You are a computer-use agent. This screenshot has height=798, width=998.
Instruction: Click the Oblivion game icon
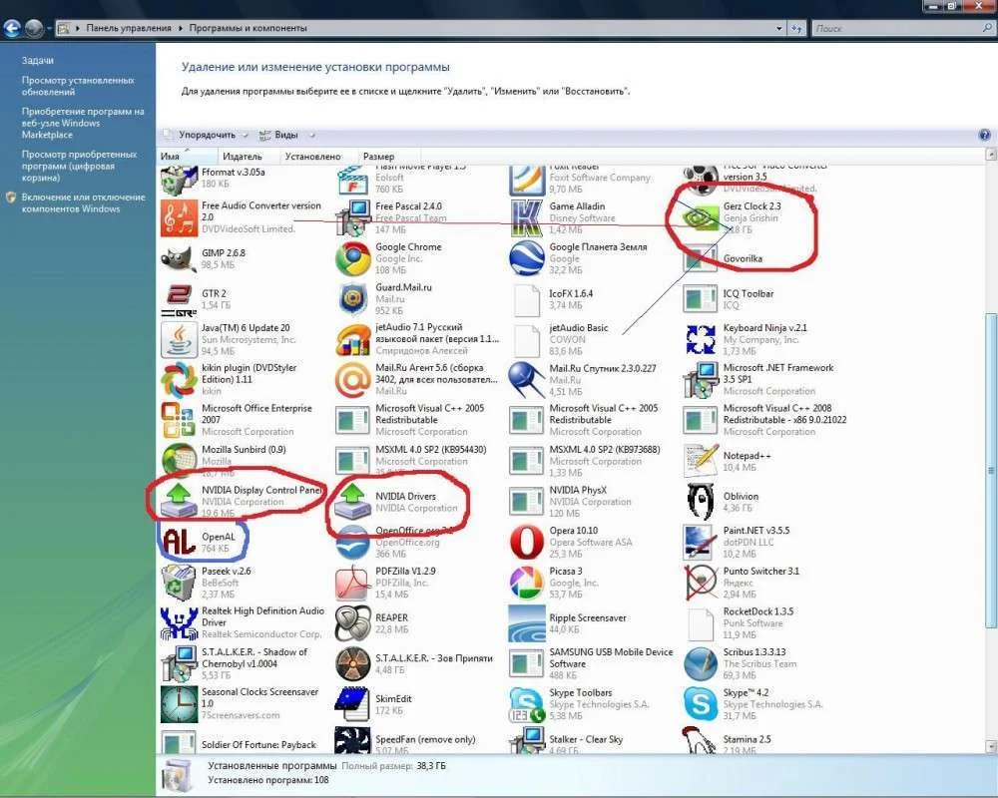tap(701, 502)
